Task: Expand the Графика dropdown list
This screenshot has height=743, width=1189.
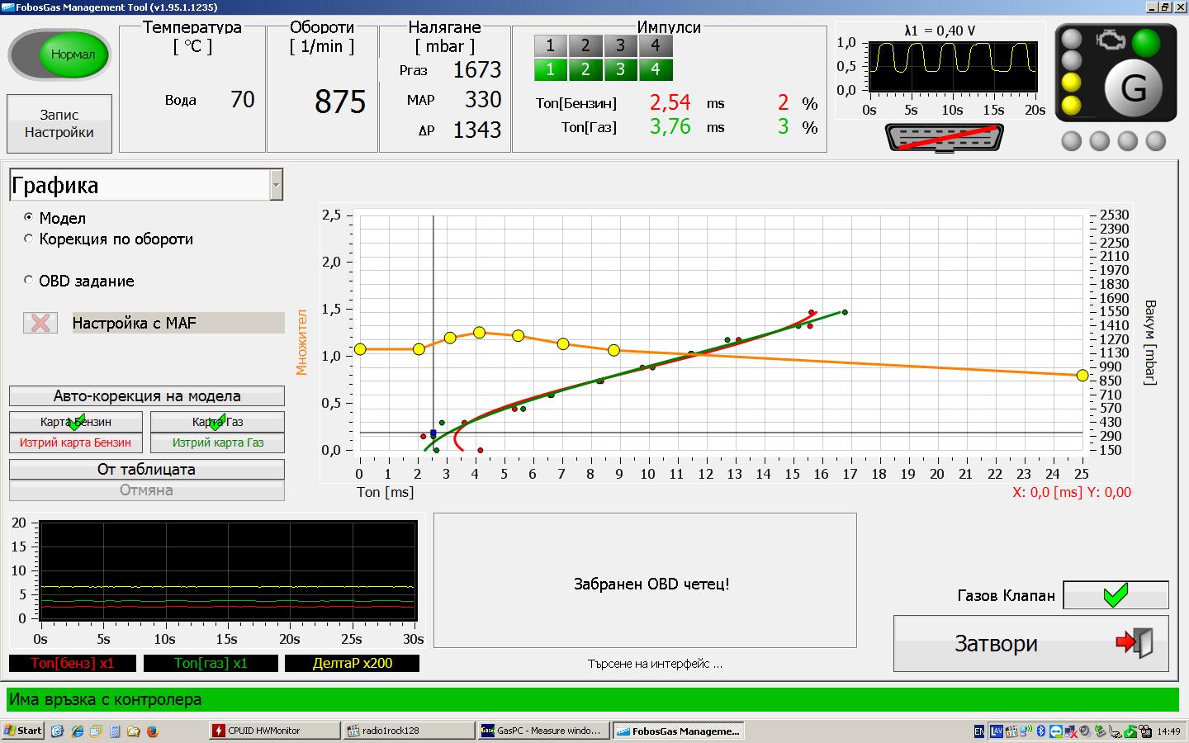Action: (x=276, y=185)
